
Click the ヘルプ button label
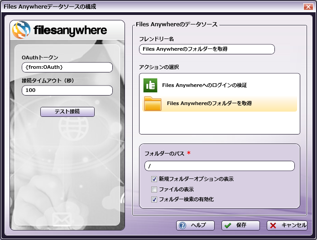click(198, 225)
